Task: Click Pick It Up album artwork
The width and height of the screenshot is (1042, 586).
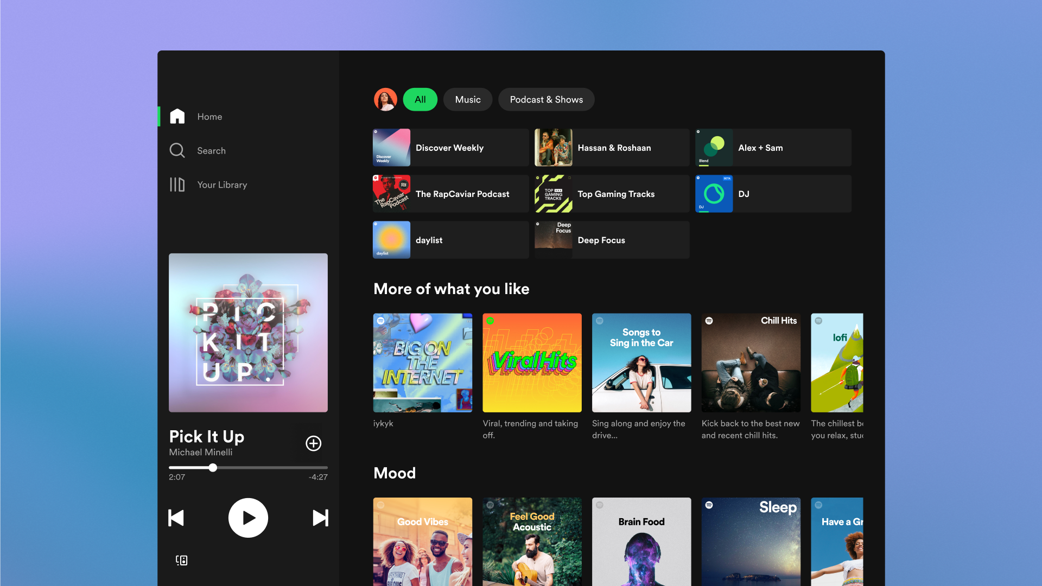Action: [248, 332]
